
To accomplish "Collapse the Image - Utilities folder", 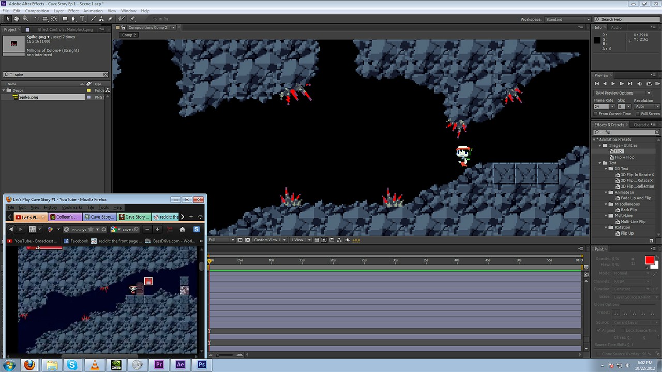I will [x=600, y=145].
